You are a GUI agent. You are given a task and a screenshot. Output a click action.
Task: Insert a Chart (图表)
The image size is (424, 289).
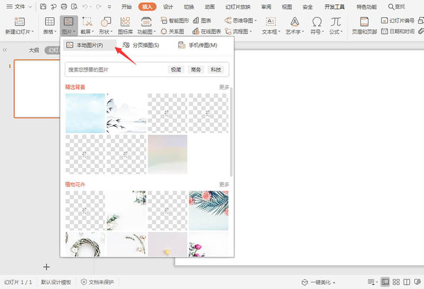[202, 20]
